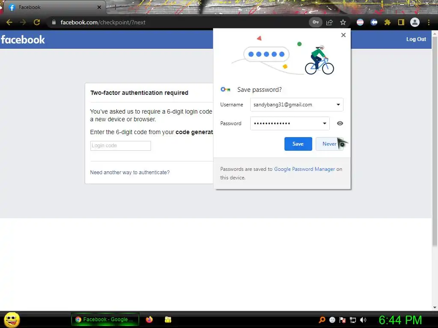Click the browser back arrow
The image size is (438, 328).
click(x=9, y=22)
